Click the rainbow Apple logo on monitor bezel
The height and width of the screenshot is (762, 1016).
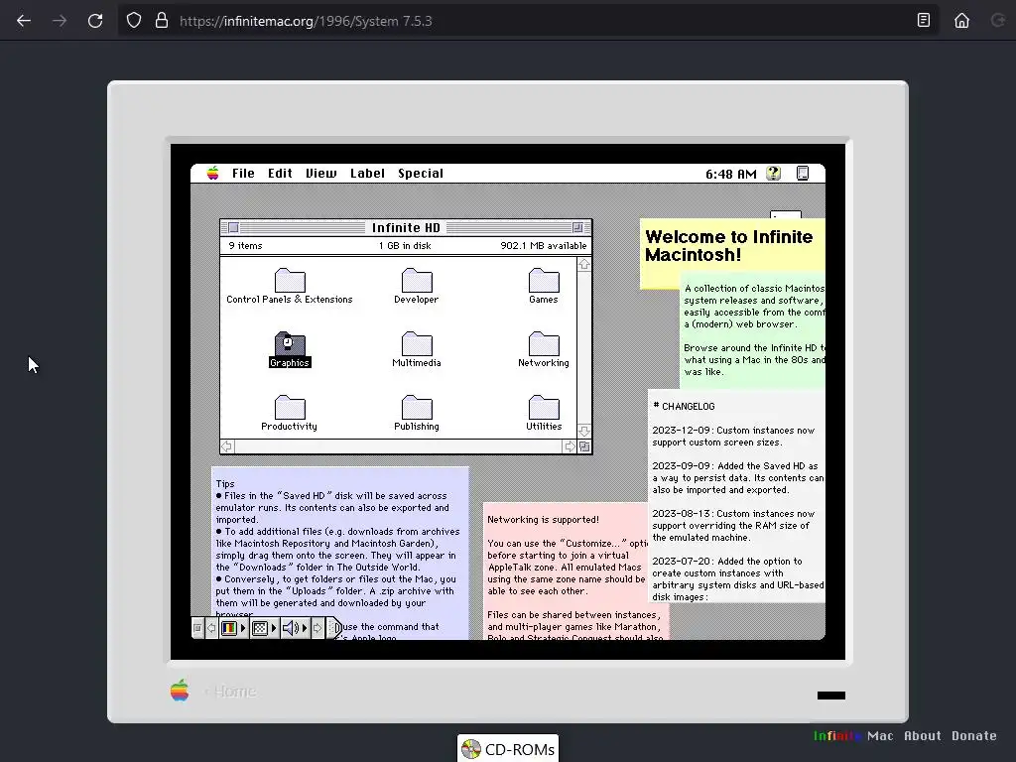click(x=180, y=690)
